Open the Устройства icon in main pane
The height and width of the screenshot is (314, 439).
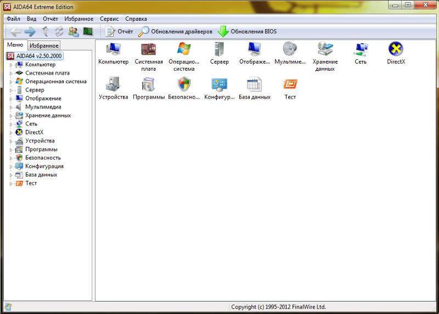(114, 84)
